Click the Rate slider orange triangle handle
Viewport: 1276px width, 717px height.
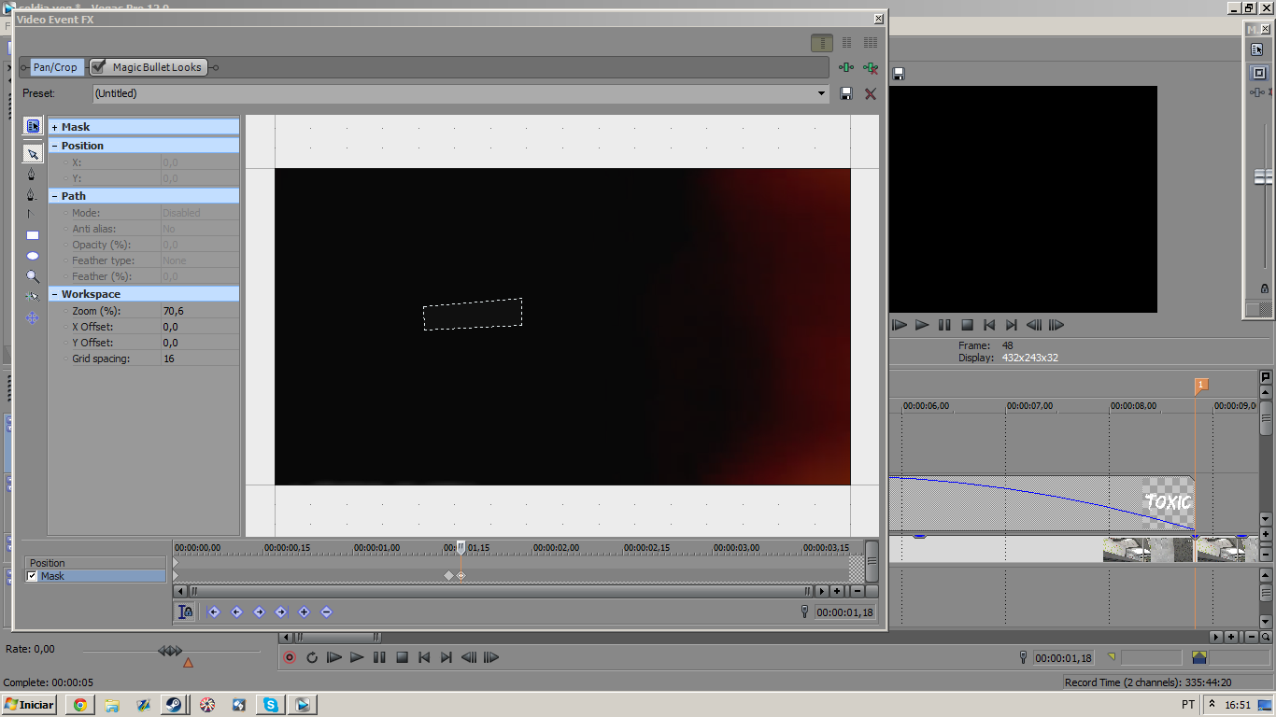point(188,663)
